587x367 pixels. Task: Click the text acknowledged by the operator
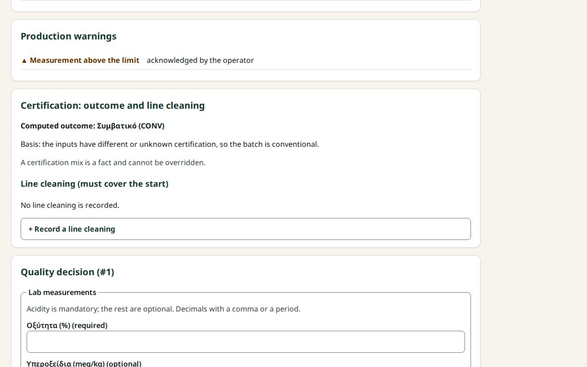pyautogui.click(x=200, y=60)
